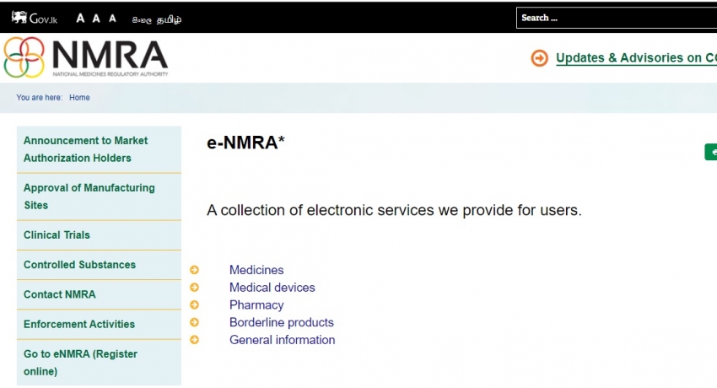717x388 pixels.
Task: Click the NMRA logo image
Action: pos(86,57)
